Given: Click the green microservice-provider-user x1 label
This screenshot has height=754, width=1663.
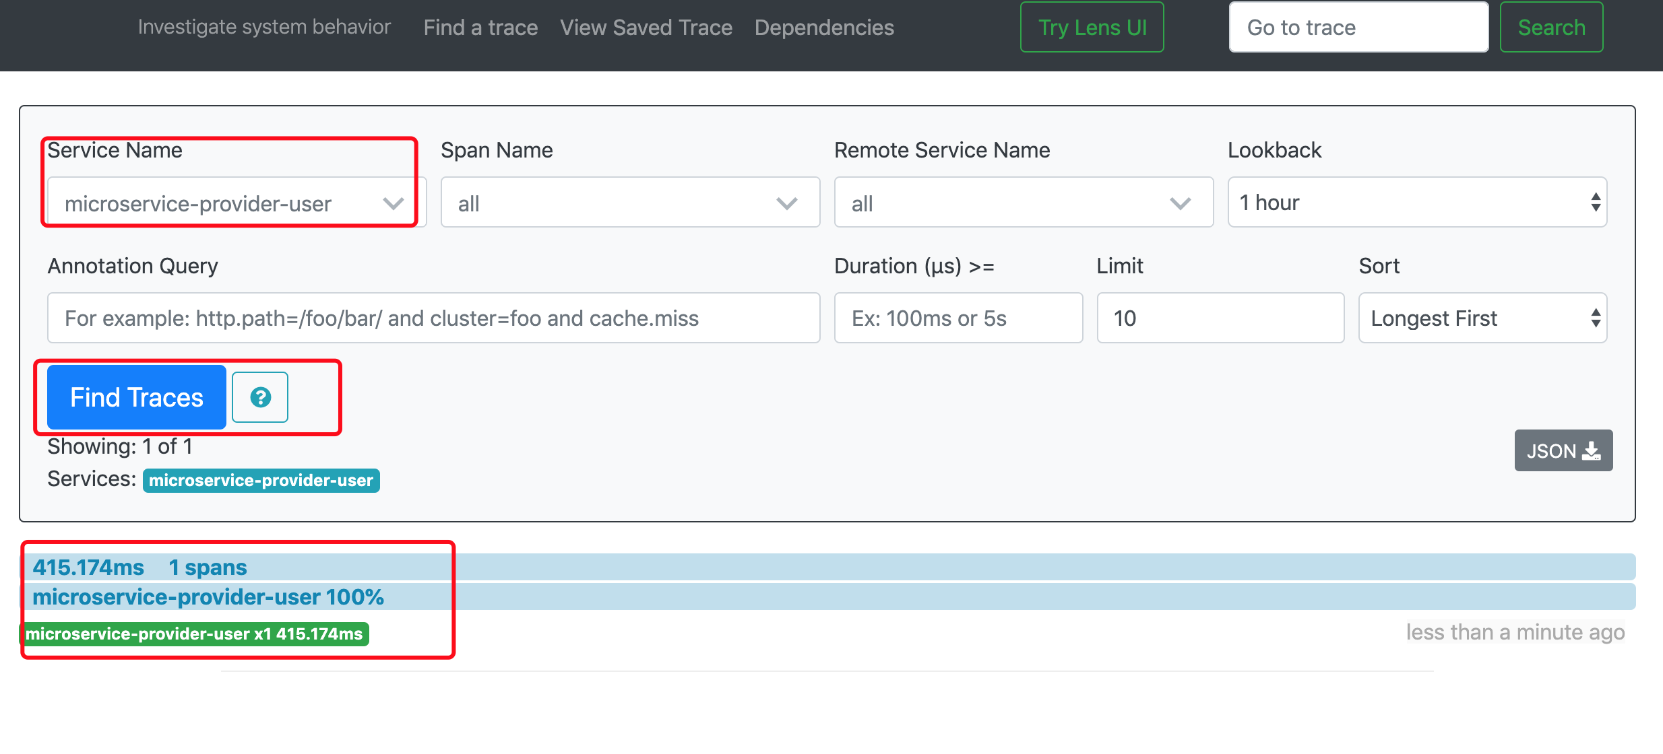Looking at the screenshot, I should (194, 634).
